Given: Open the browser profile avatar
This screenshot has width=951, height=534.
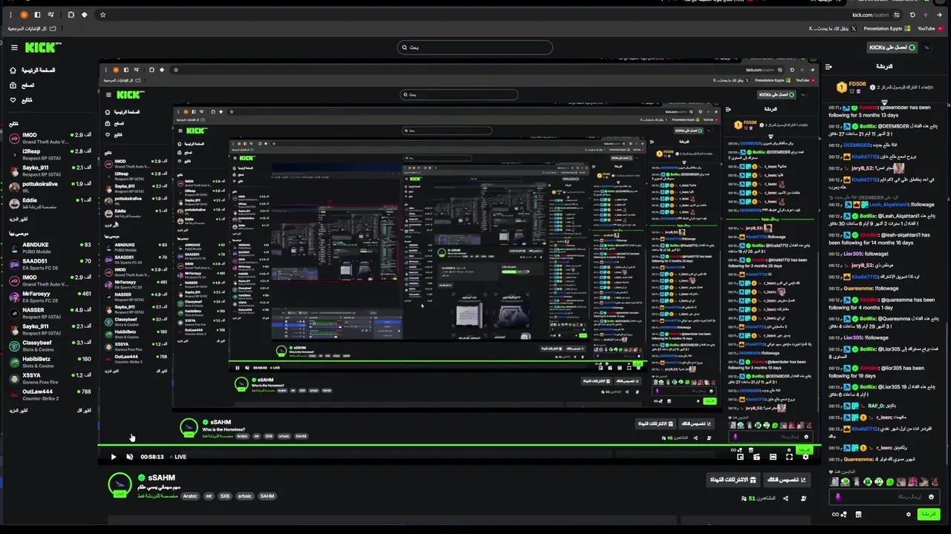Looking at the screenshot, I should (x=25, y=15).
